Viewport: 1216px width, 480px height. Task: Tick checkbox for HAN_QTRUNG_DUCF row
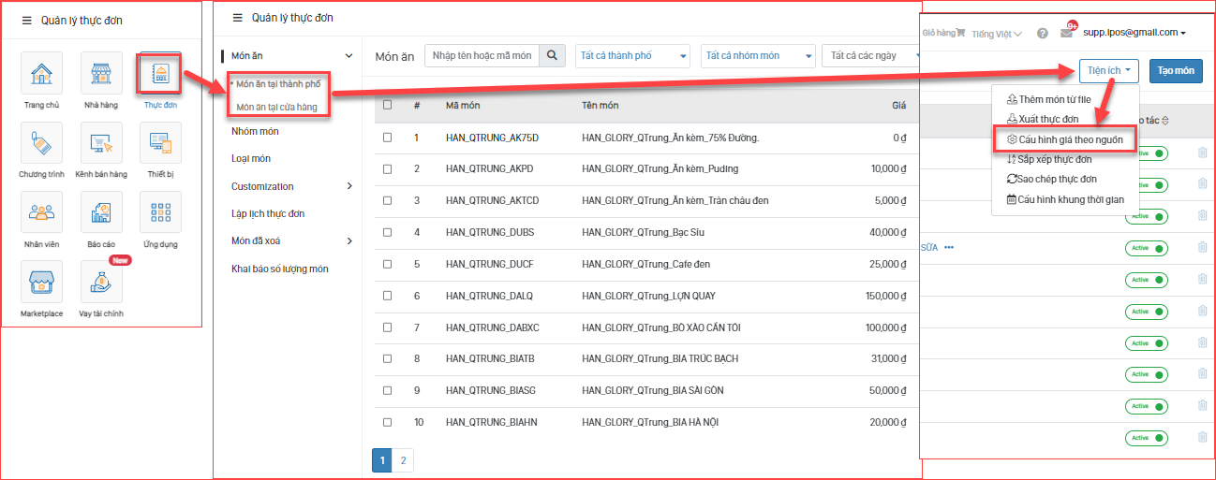pos(388,264)
